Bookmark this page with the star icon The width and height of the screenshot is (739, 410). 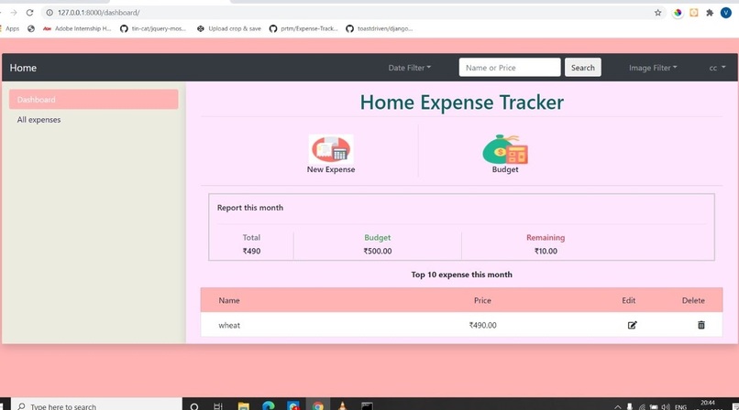coord(658,13)
